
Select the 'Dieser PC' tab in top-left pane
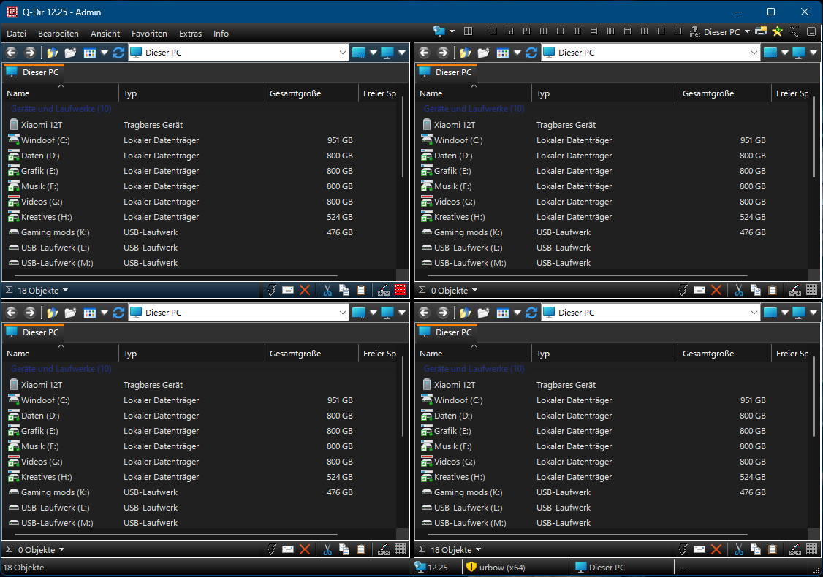(x=34, y=72)
